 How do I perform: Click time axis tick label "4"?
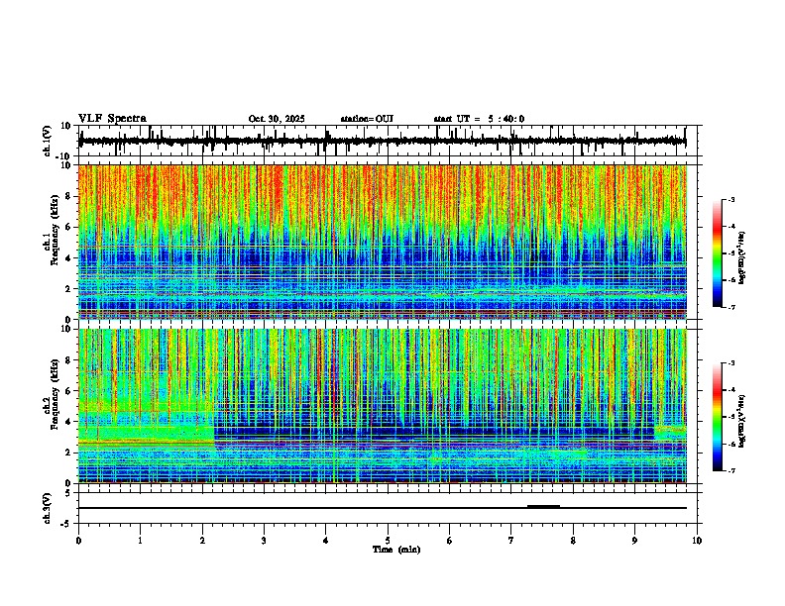pyautogui.click(x=326, y=541)
